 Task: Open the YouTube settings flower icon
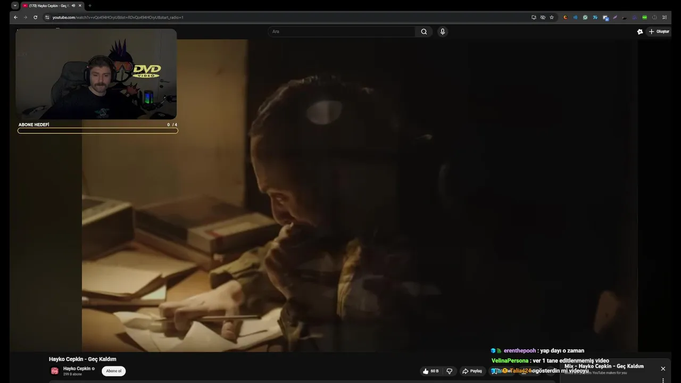point(640,31)
